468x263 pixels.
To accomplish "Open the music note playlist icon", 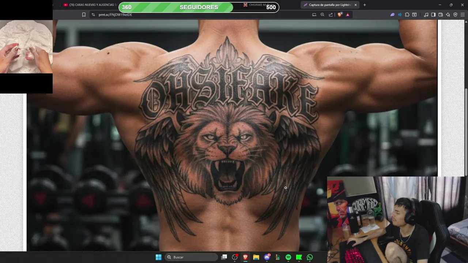I will (426, 15).
